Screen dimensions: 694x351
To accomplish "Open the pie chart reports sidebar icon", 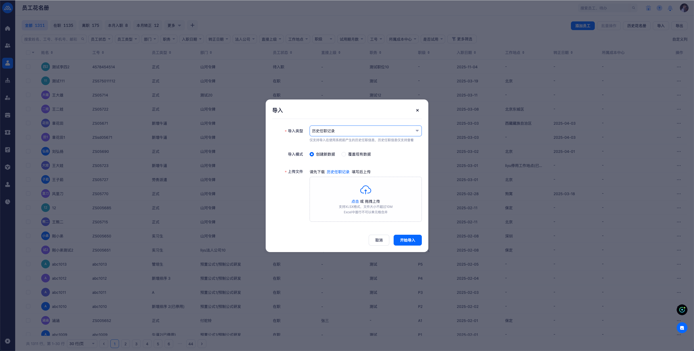I will click(8, 202).
